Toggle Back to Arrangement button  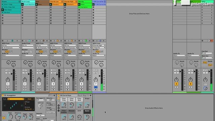coord(212,41)
